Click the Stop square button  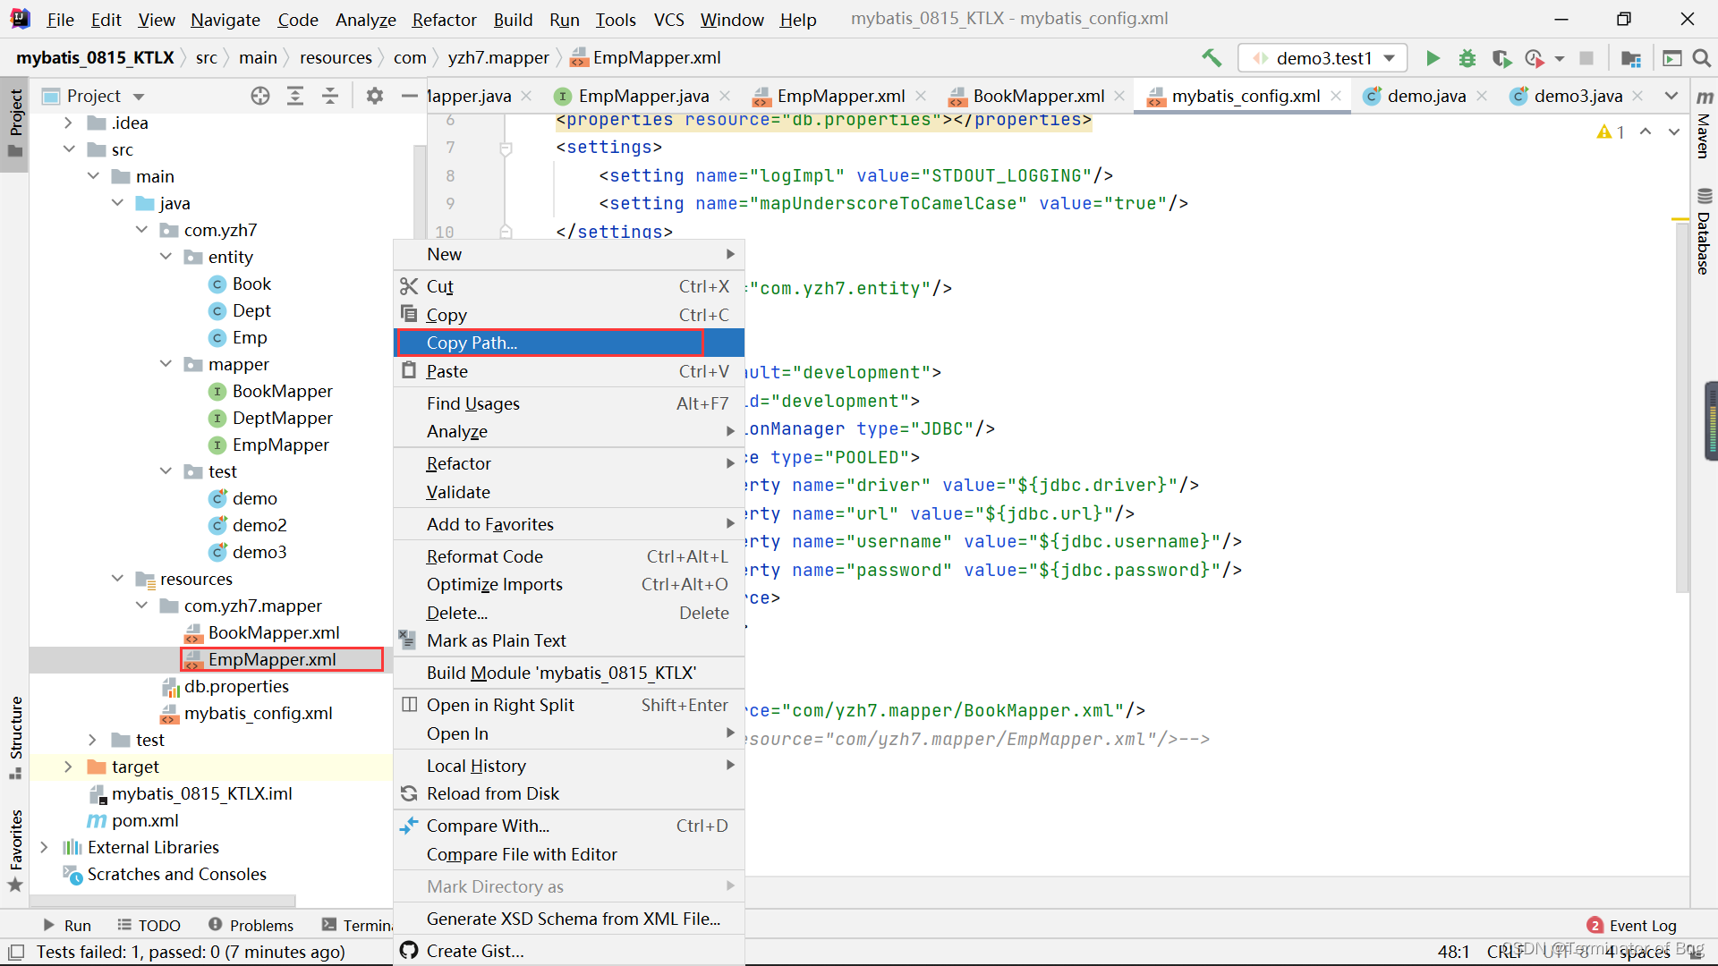coord(1586,58)
